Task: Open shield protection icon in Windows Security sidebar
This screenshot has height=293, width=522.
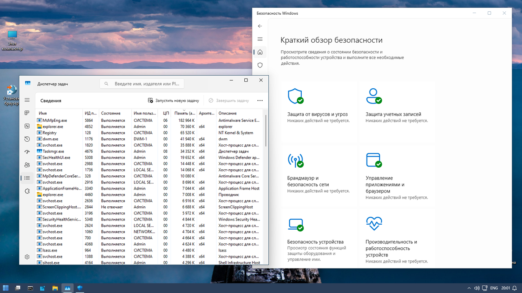Action: (260, 65)
